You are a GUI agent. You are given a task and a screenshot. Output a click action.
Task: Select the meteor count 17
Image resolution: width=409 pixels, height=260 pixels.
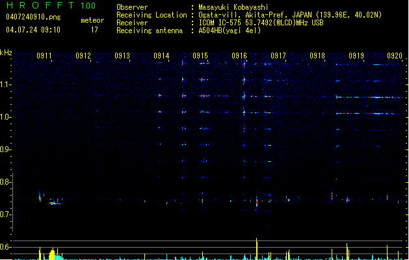point(94,30)
